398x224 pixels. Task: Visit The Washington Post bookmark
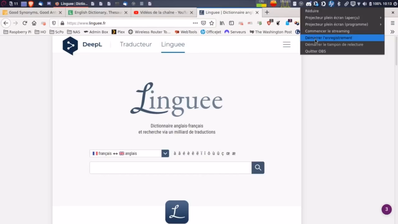(x=271, y=32)
